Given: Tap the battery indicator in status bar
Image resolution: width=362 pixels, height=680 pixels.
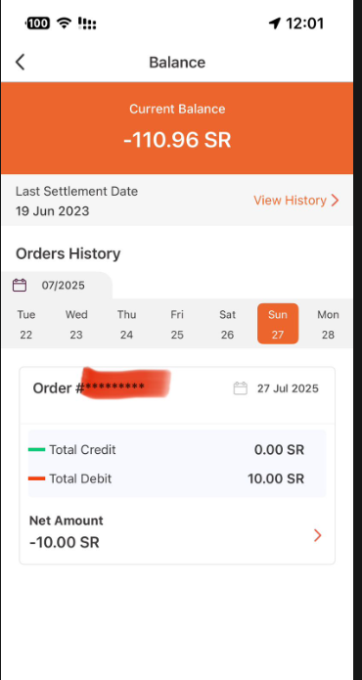Looking at the screenshot, I should coord(38,23).
